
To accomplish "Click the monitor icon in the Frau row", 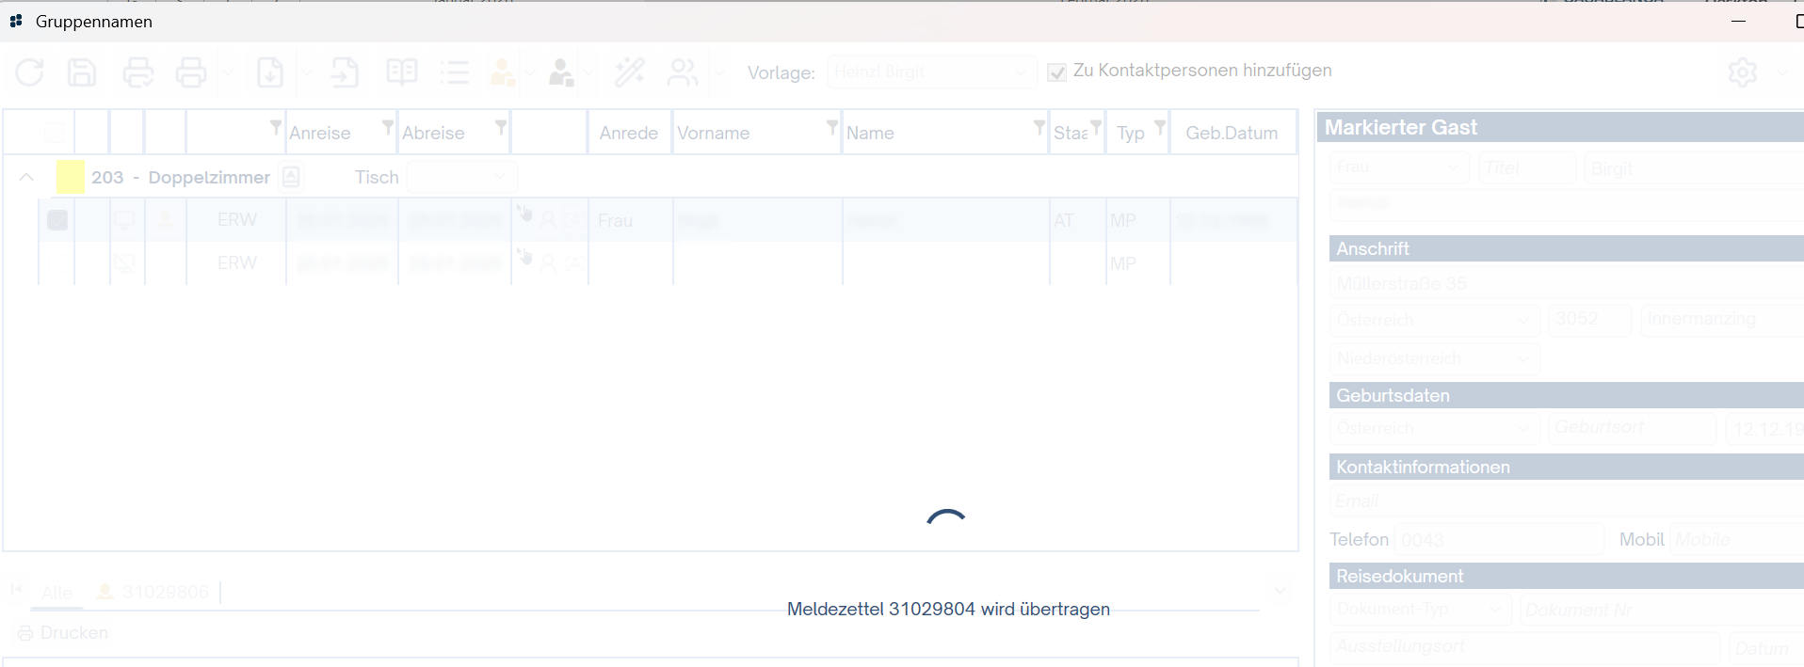I will coord(124,220).
